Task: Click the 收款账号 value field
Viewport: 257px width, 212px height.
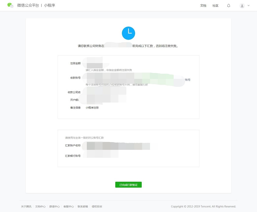Action: (134, 79)
